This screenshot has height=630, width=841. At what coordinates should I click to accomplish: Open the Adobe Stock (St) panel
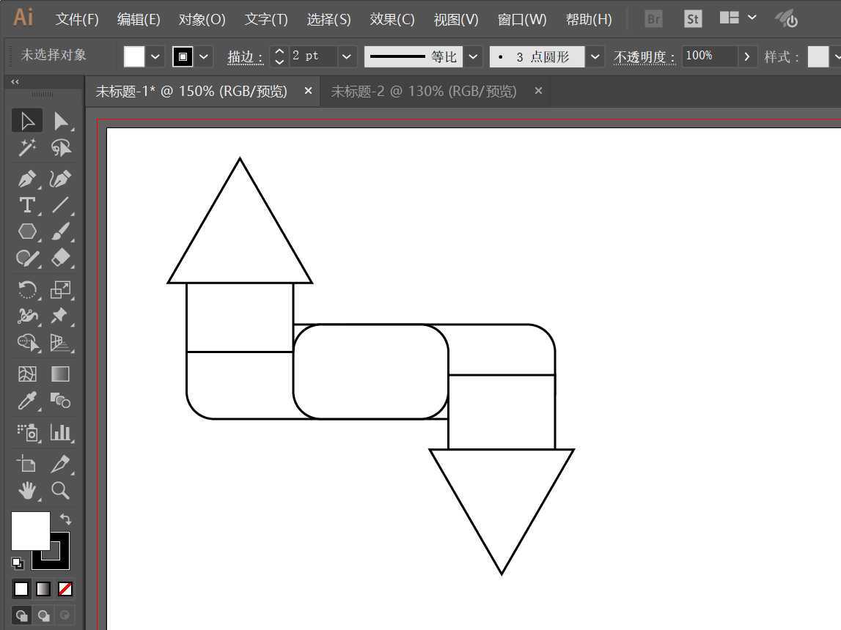pyautogui.click(x=692, y=18)
